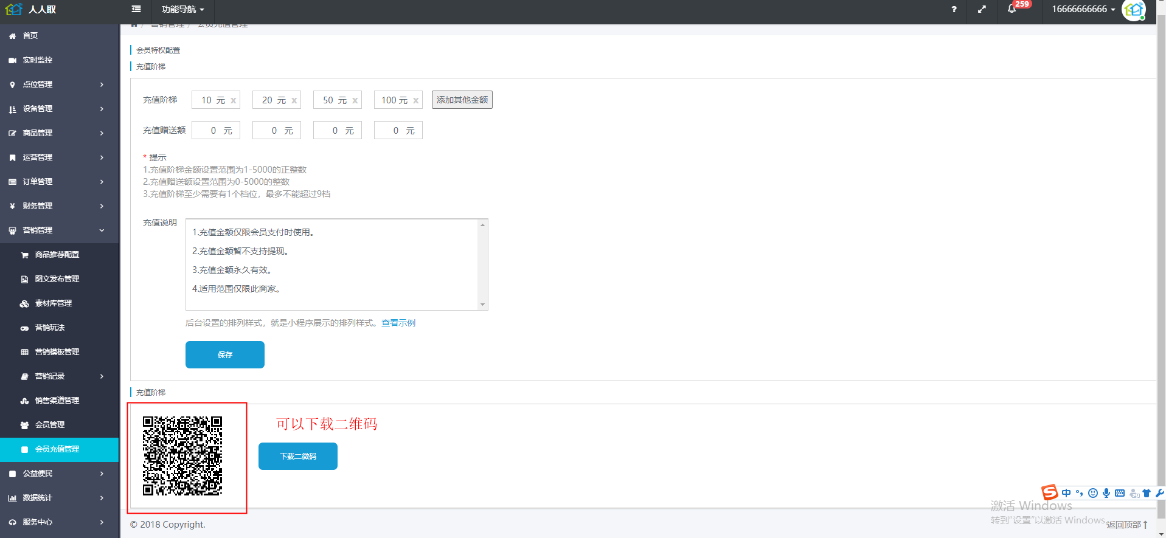This screenshot has height=538, width=1166.
Task: Click the gamepad icon beside 营销玩法
Action: (x=24, y=328)
